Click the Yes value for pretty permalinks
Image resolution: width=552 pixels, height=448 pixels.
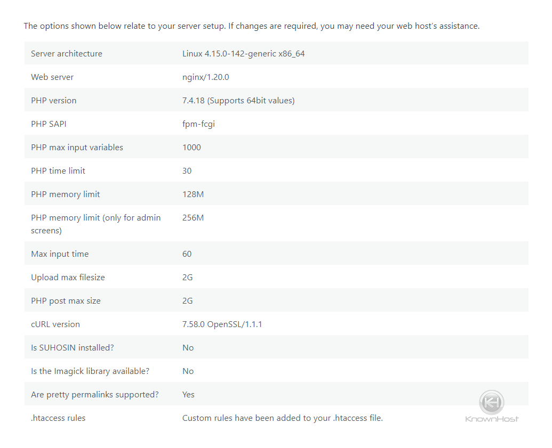[x=188, y=395]
